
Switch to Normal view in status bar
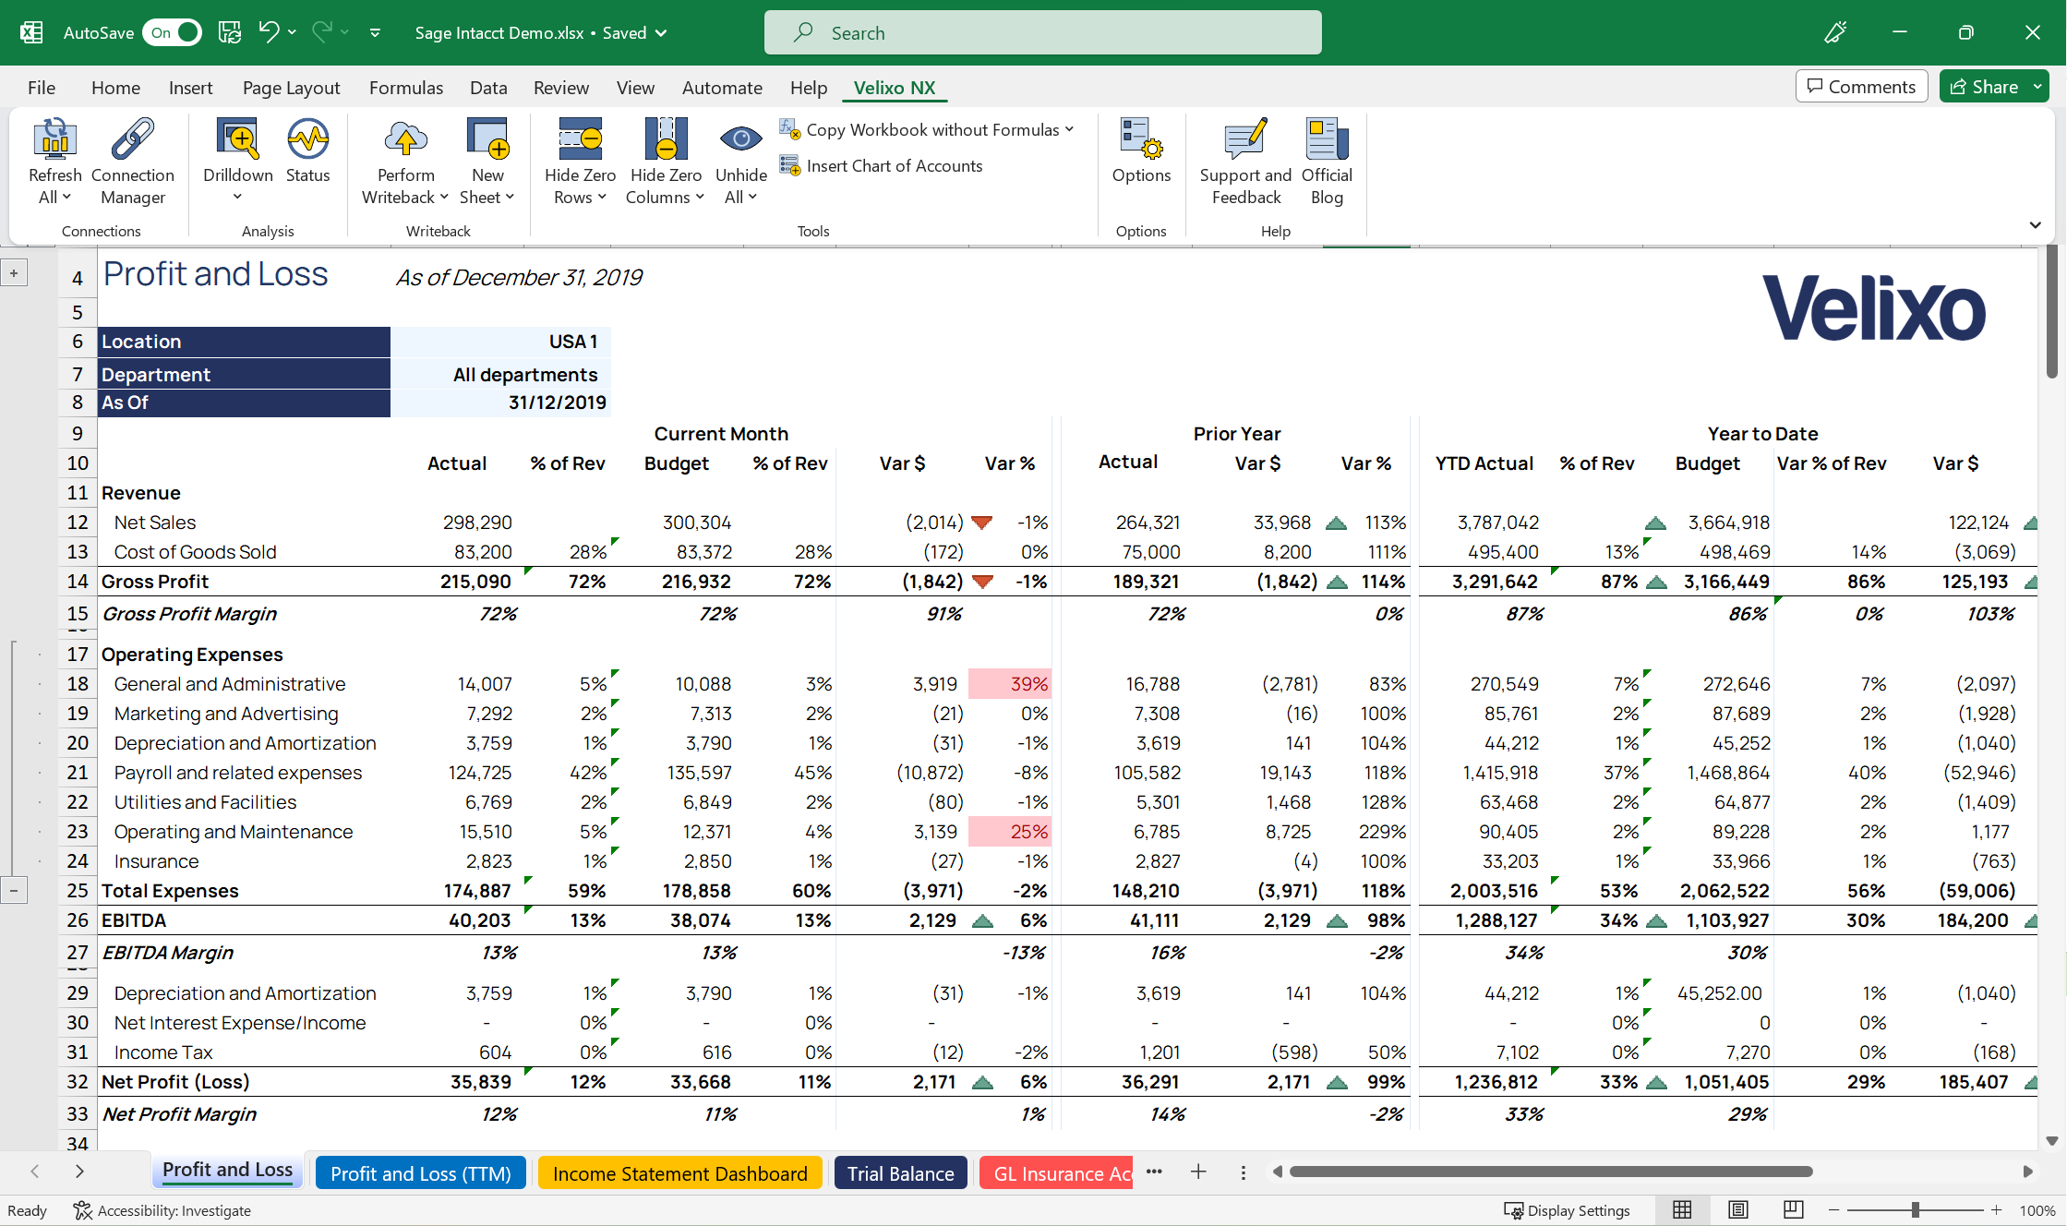point(1682,1209)
